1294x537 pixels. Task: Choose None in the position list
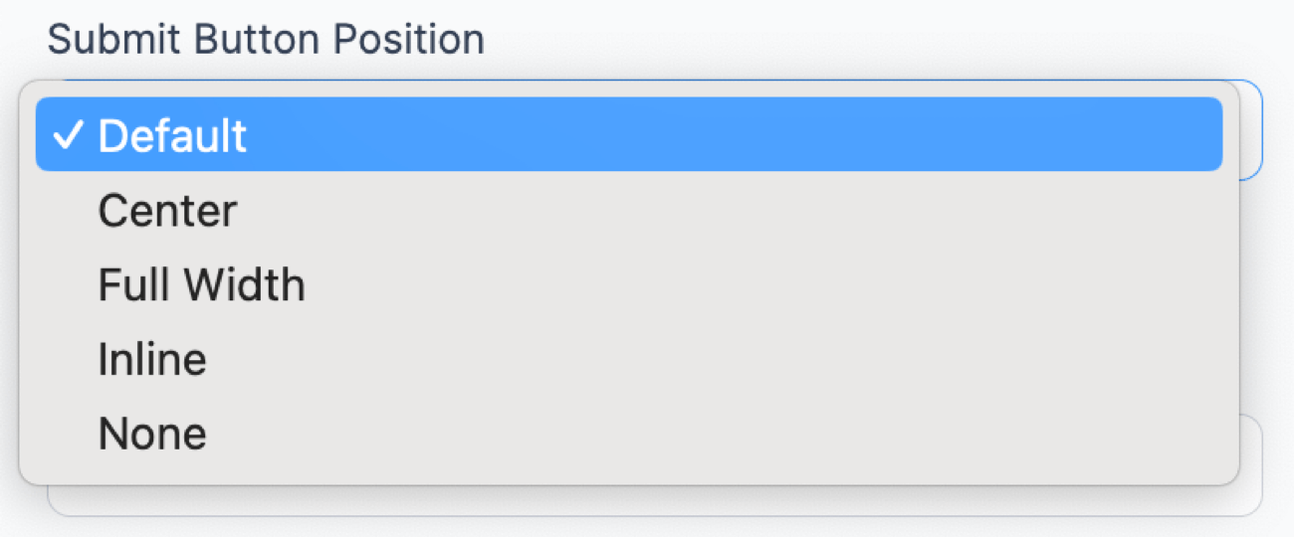tap(628, 434)
